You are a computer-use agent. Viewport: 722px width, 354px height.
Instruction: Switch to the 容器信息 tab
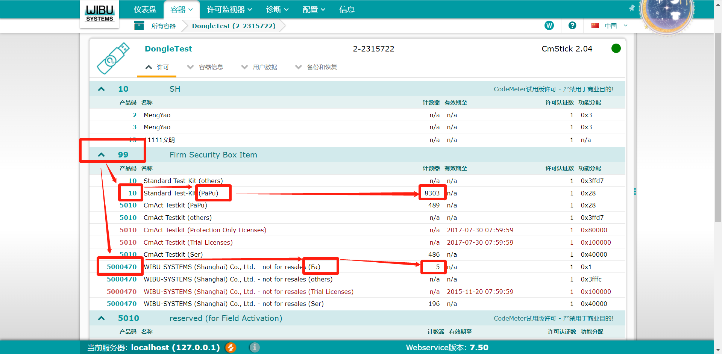click(x=205, y=67)
